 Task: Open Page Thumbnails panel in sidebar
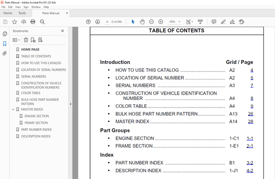(5, 34)
